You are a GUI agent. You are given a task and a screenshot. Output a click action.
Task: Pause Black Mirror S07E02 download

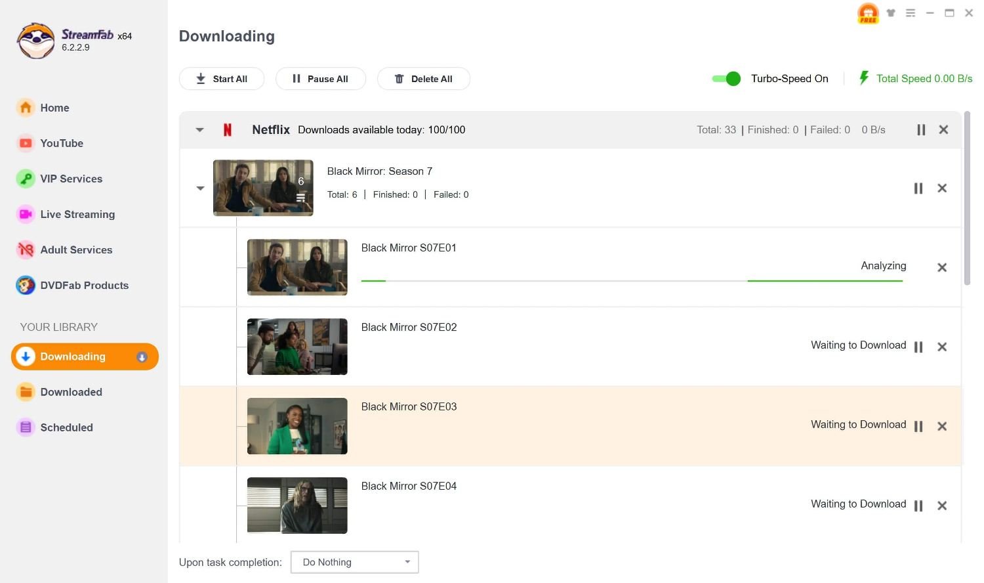click(x=918, y=347)
